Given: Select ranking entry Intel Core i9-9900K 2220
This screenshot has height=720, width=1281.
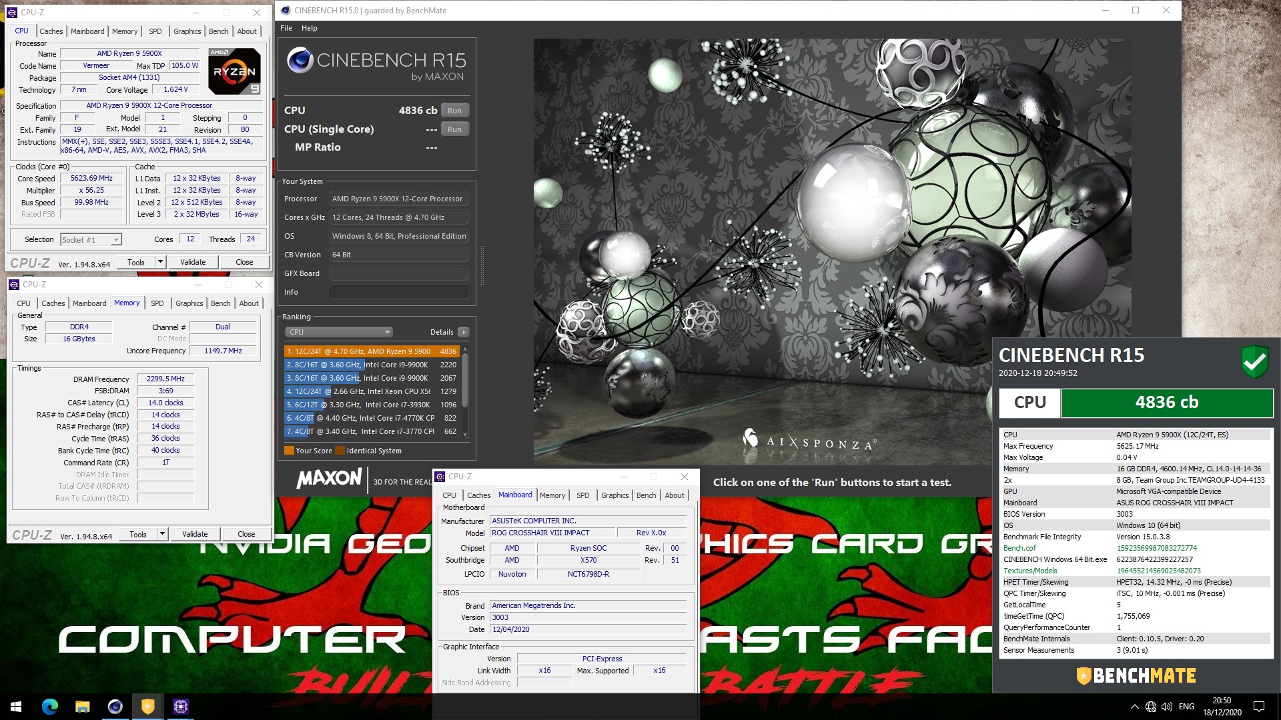Looking at the screenshot, I should pyautogui.click(x=371, y=365).
